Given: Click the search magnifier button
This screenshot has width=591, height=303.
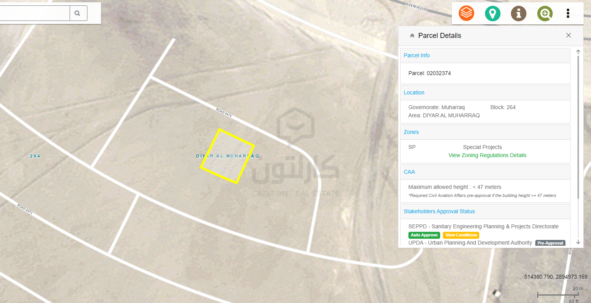Looking at the screenshot, I should (78, 13).
